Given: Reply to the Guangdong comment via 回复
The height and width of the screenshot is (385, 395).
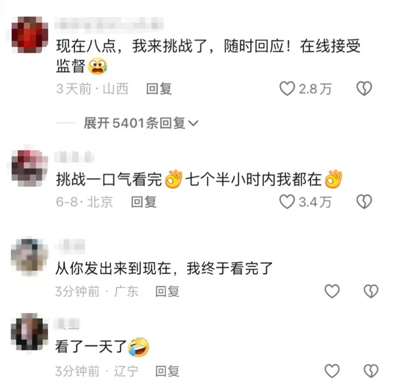Looking at the screenshot, I should click(x=167, y=292).
